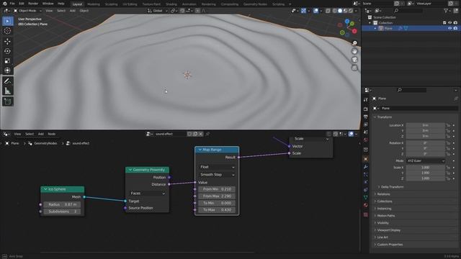The image size is (461, 259).
Task: Select the Transform tool in left toolbar
Action: [x=8, y=71]
